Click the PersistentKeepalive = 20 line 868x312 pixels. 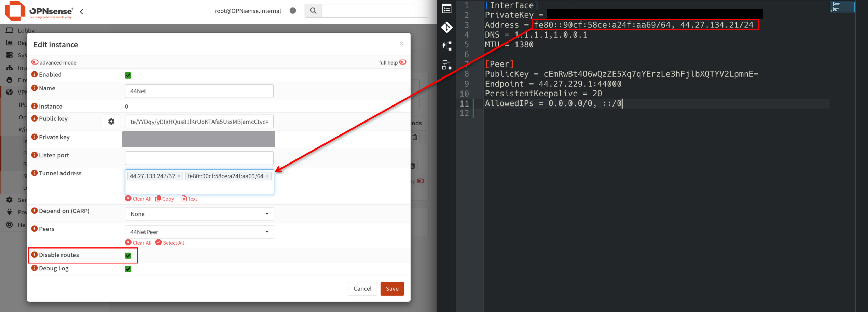click(543, 94)
